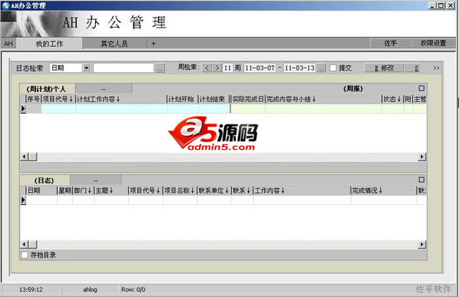Sort by 项目代号 in weekly plan grid
This screenshot has height=297, width=459.
[58, 99]
